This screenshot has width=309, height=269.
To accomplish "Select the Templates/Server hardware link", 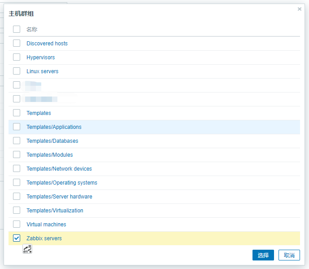I will 59,197.
